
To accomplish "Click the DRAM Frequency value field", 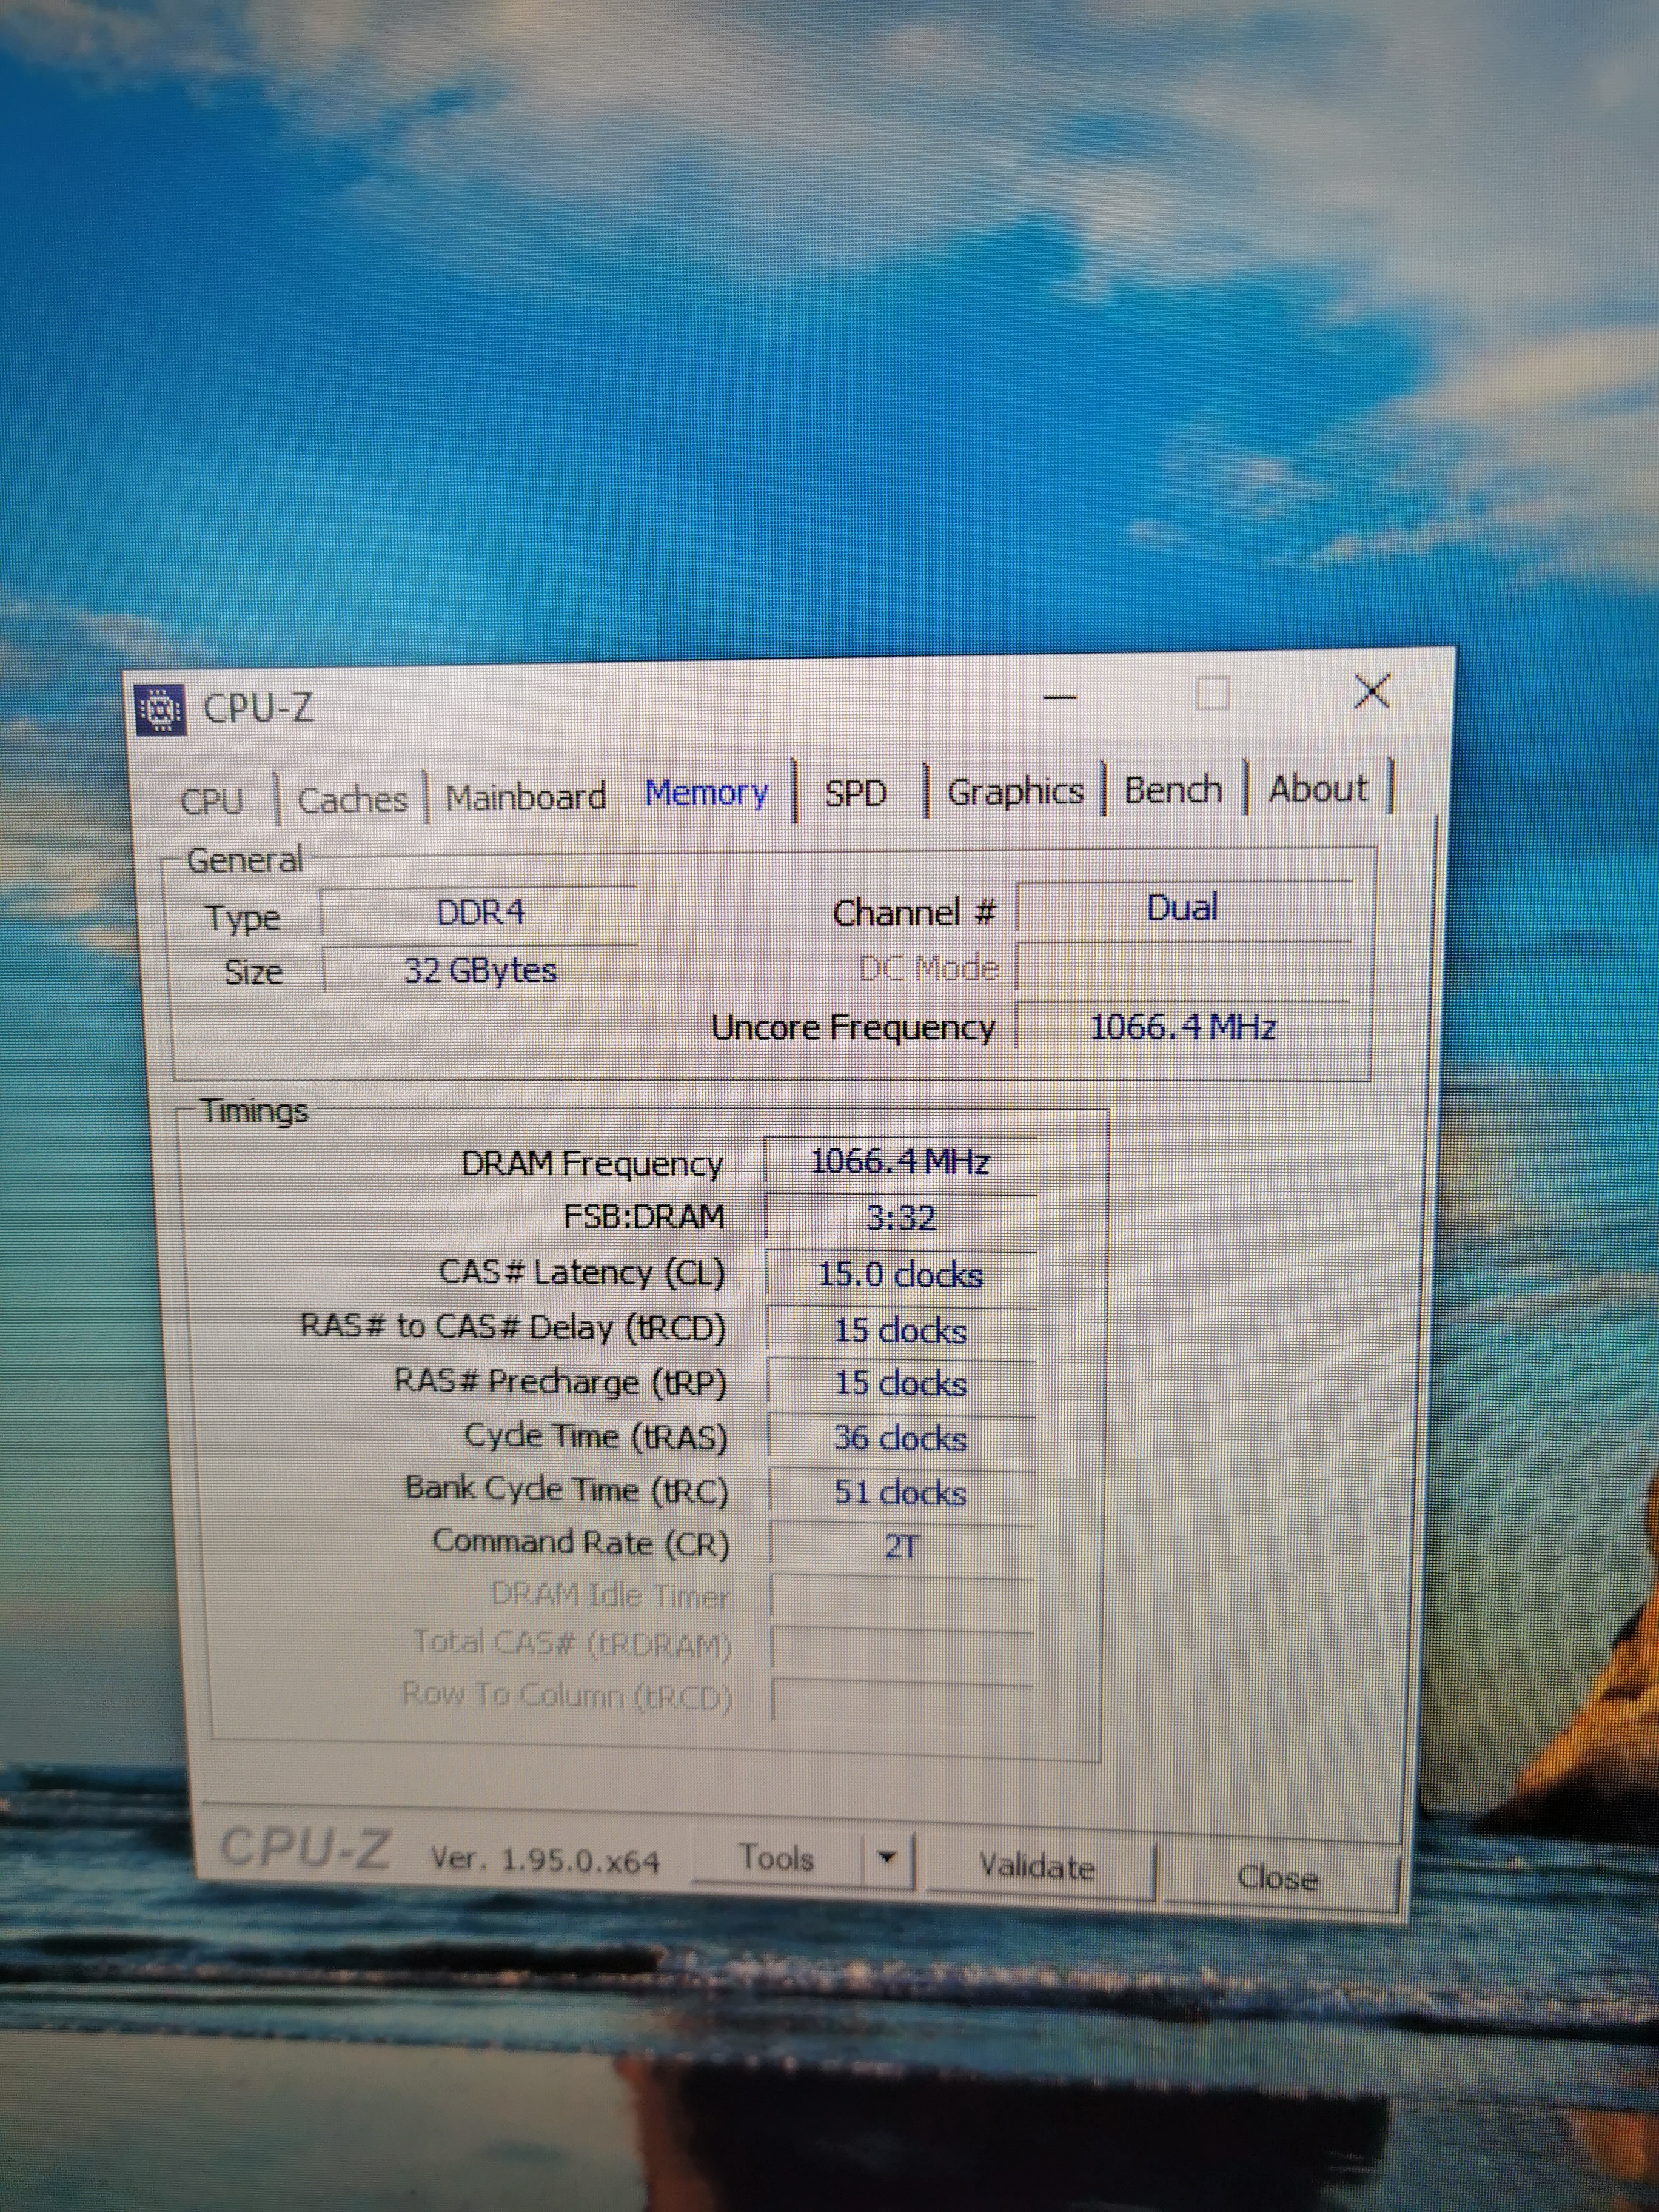I will [899, 1162].
